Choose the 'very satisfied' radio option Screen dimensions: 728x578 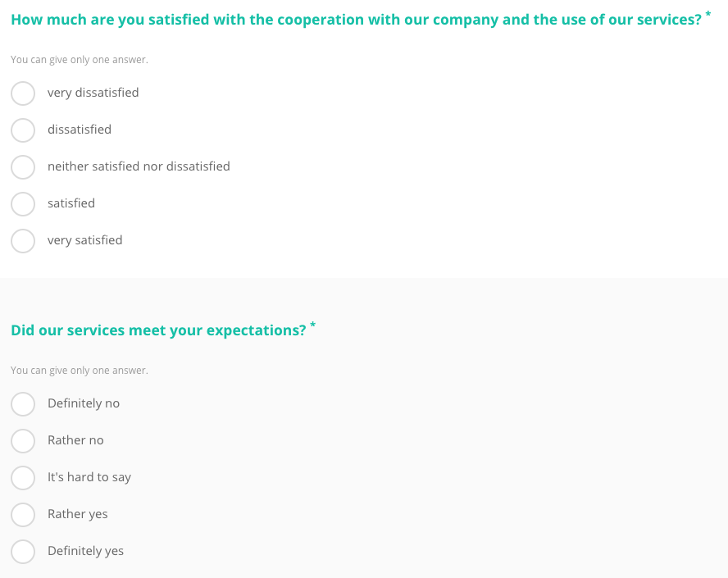pos(23,241)
